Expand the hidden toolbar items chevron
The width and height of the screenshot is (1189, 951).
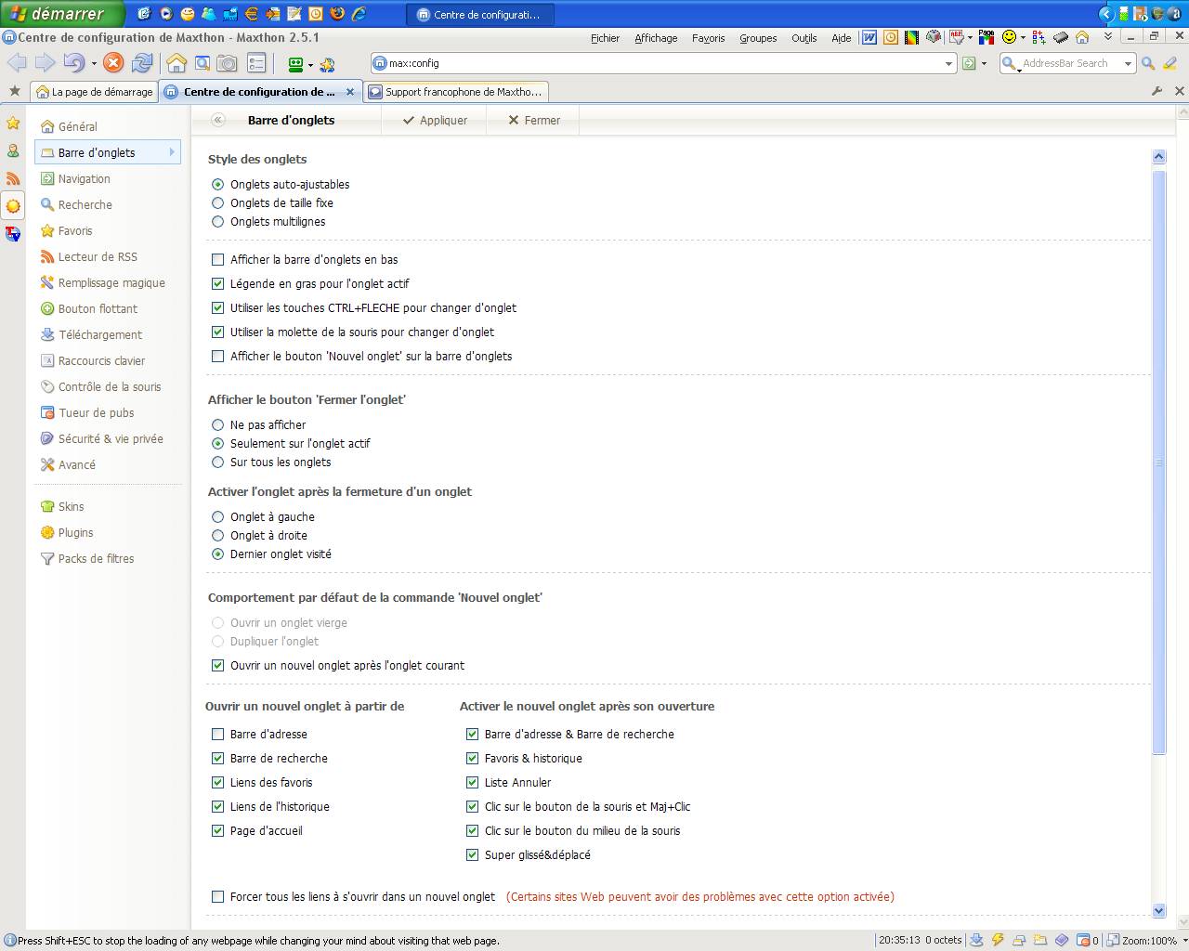tap(1107, 37)
